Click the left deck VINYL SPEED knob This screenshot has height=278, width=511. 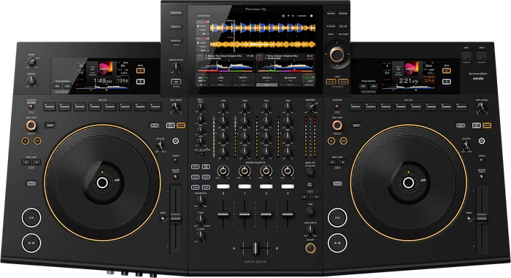176,107
